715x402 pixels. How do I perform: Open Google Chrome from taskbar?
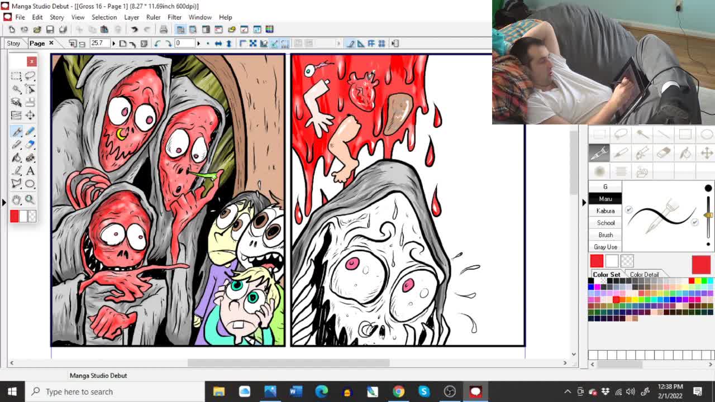398,391
